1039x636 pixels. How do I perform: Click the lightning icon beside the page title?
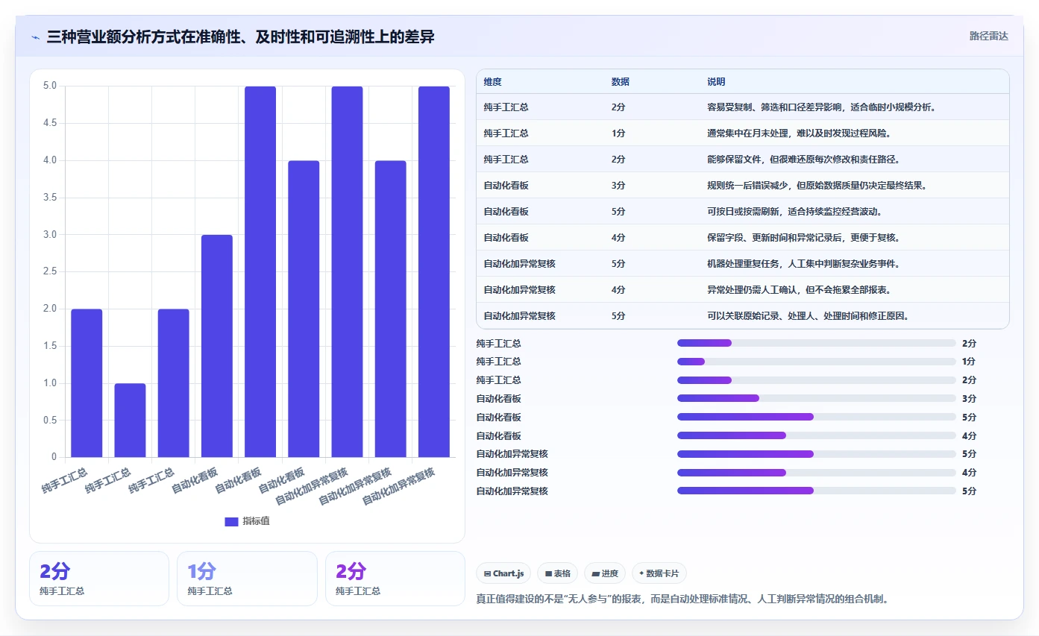(x=36, y=37)
